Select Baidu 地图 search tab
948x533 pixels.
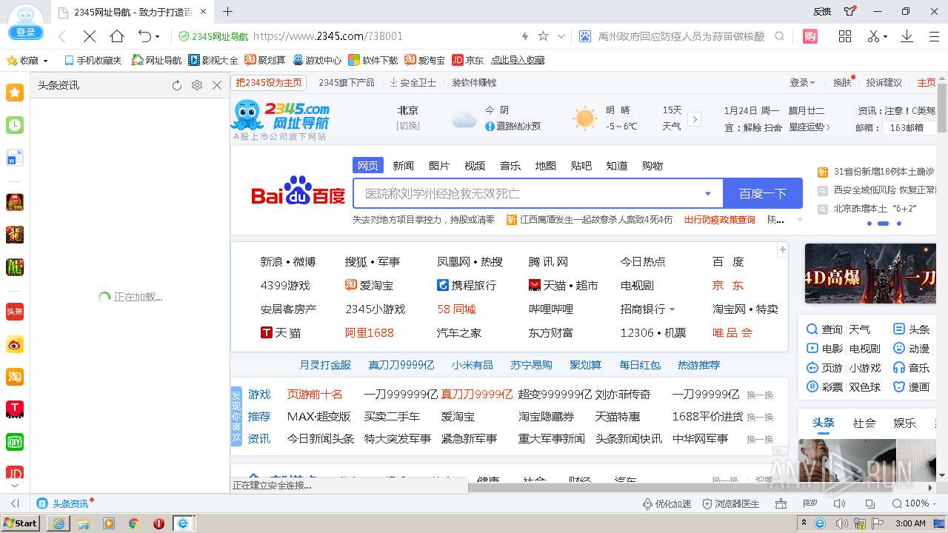[x=546, y=166]
